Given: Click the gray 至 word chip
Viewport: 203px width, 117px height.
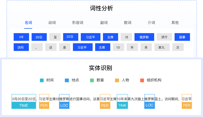Looking at the screenshot, I should click(55, 37).
